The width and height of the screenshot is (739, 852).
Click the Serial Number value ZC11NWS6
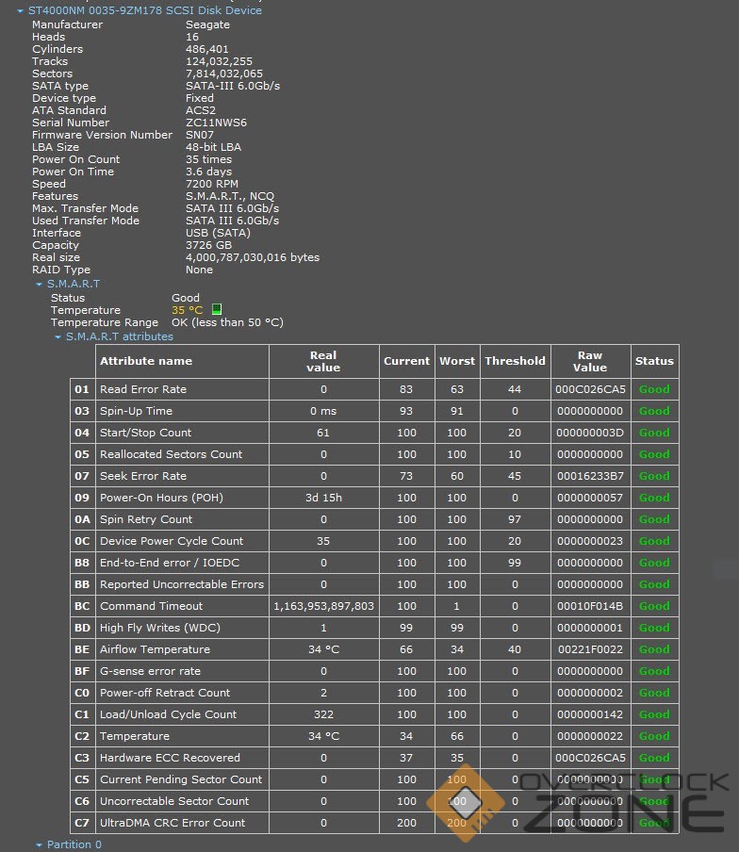tap(216, 123)
